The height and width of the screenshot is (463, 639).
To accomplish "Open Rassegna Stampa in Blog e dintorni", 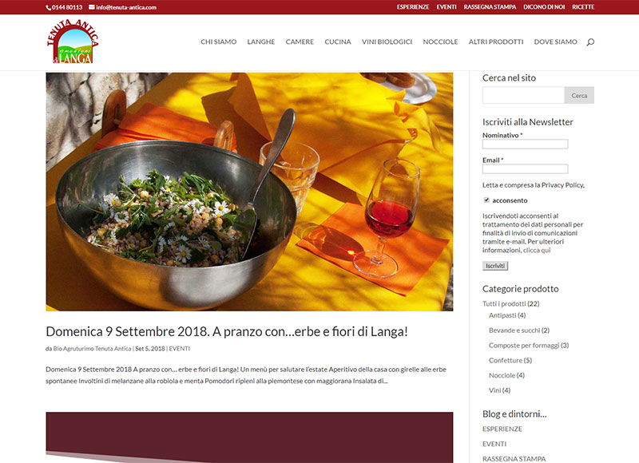I will [514, 459].
